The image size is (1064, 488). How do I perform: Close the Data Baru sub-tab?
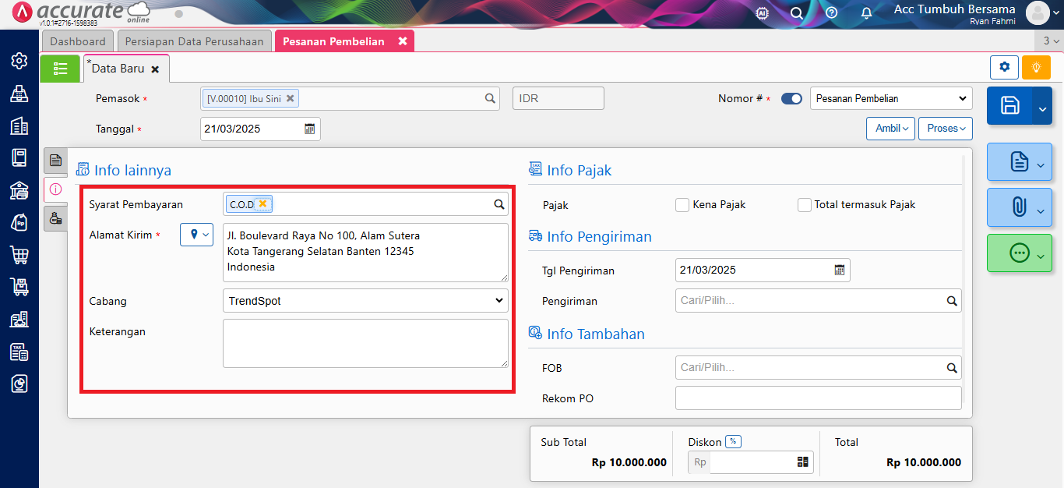[x=155, y=69]
